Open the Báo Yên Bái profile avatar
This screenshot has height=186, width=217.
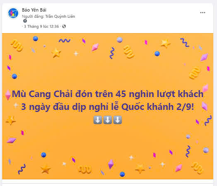coord(13,13)
